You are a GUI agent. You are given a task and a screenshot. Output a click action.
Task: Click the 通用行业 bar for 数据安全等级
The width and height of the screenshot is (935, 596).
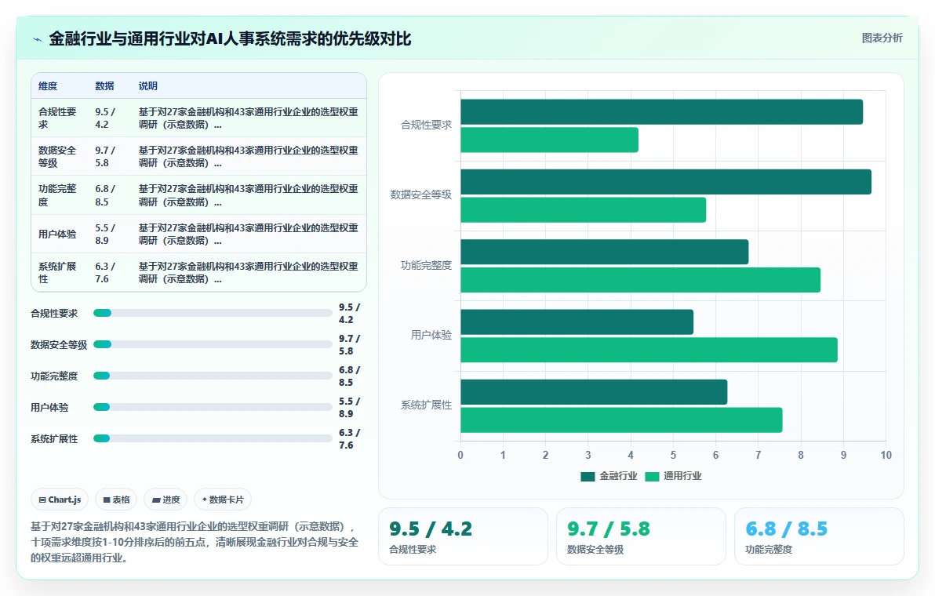click(583, 210)
